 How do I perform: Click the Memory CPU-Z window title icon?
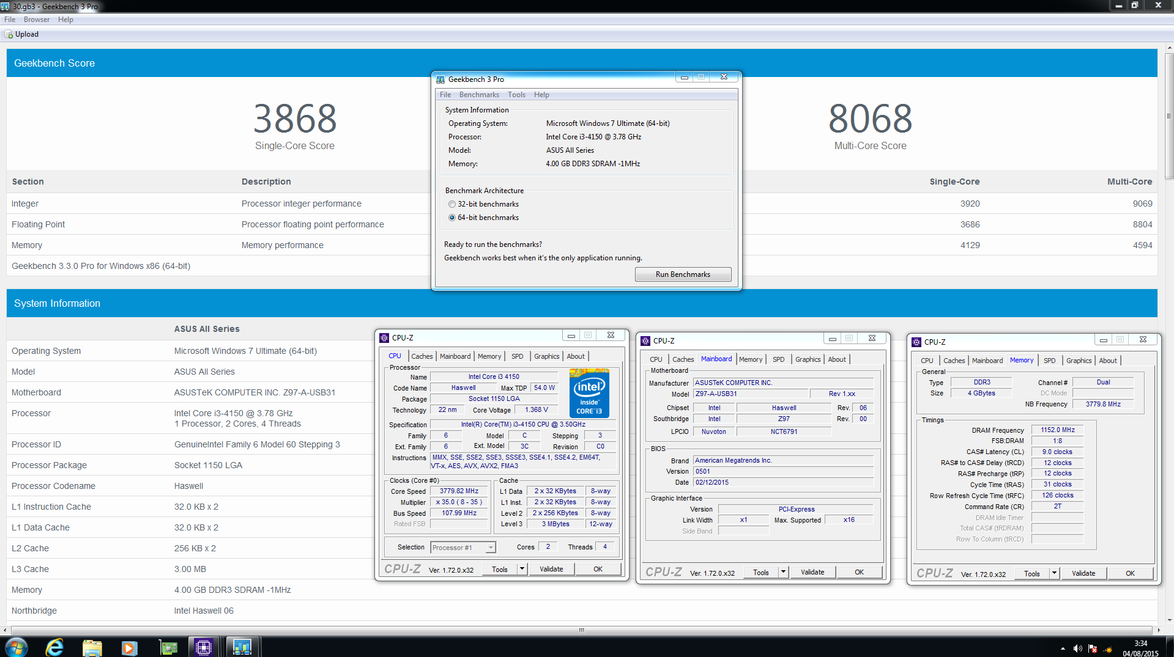(916, 342)
